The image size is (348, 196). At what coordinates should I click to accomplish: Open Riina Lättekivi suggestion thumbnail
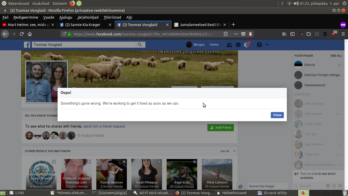tap(217, 174)
